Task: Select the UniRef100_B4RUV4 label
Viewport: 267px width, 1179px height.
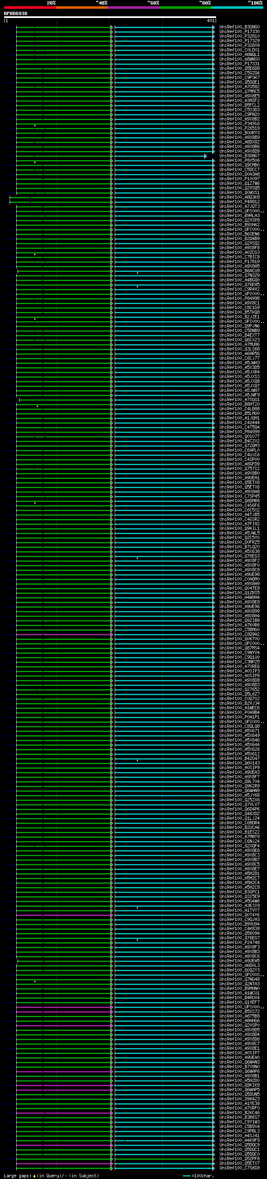Action: click(x=239, y=997)
